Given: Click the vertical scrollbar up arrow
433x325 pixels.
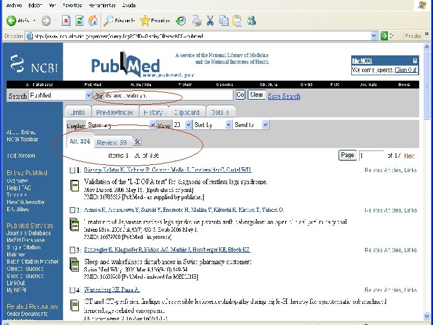Looking at the screenshot, I should pos(426,47).
